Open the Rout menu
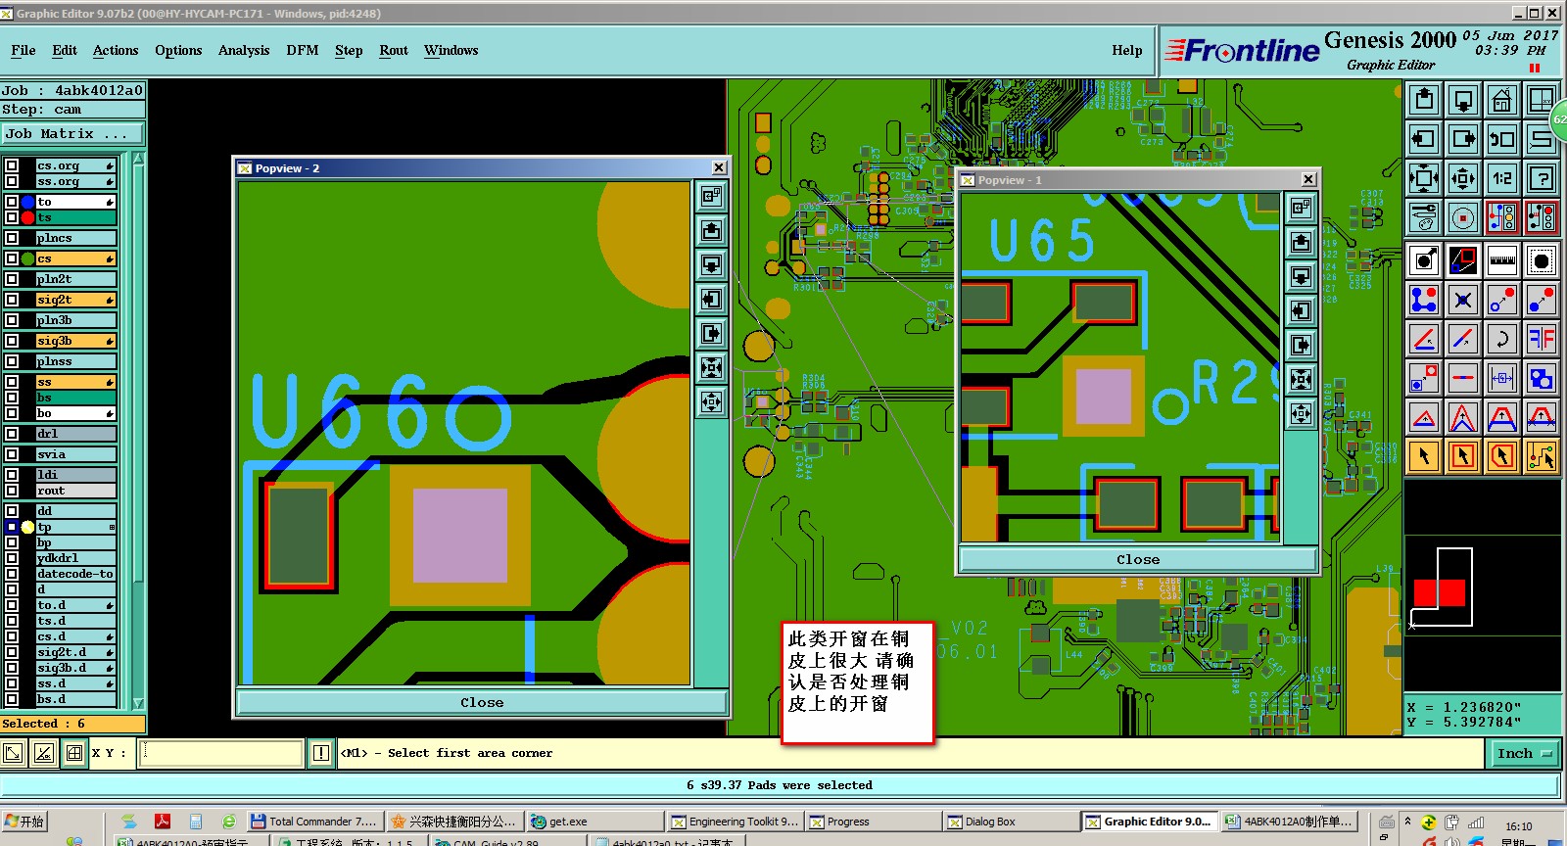The width and height of the screenshot is (1567, 846). pyautogui.click(x=394, y=51)
